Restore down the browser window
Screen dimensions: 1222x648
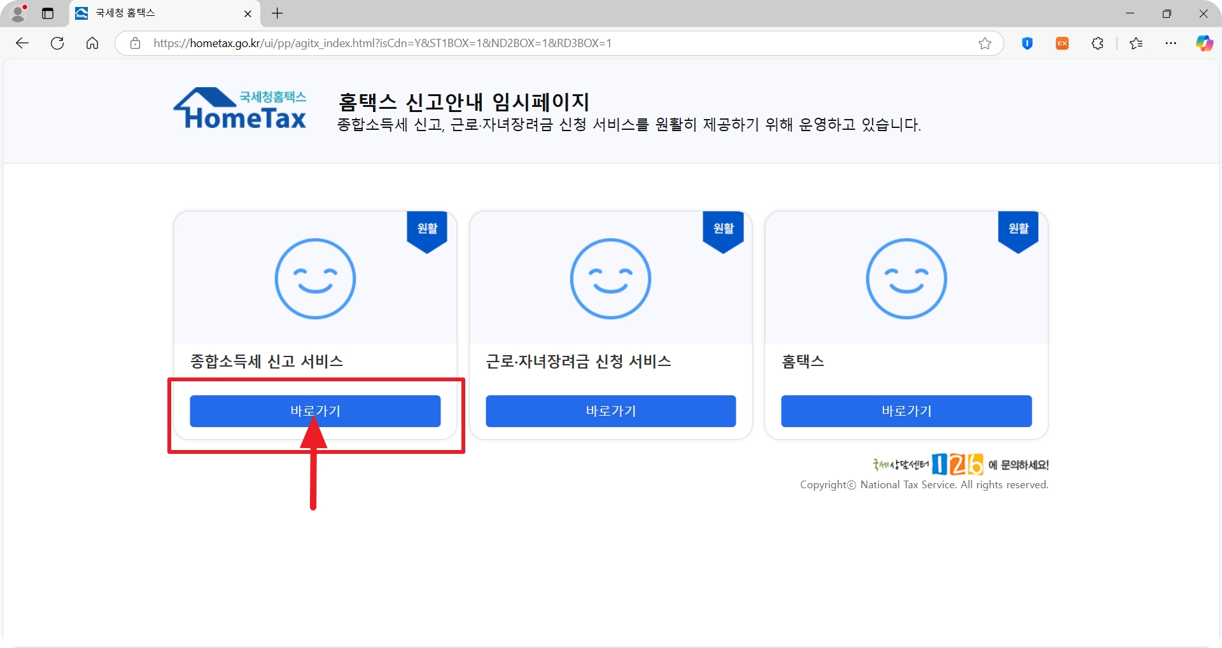(1167, 13)
